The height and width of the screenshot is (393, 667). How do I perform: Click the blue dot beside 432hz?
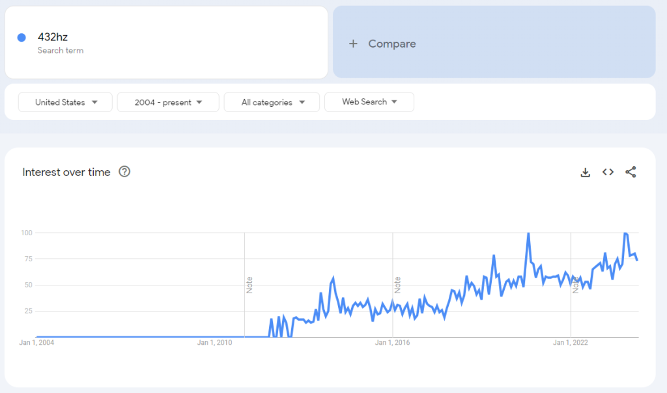point(21,38)
